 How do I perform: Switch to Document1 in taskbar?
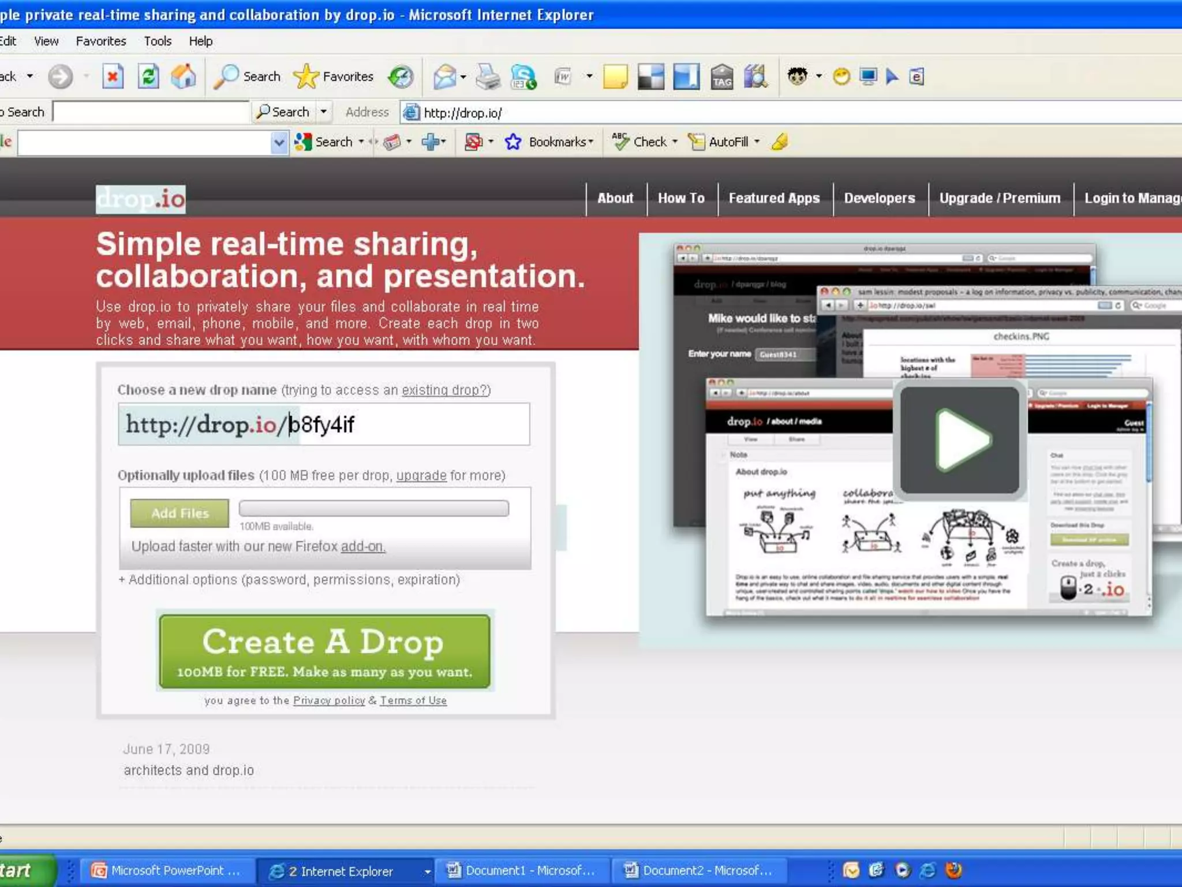523,870
